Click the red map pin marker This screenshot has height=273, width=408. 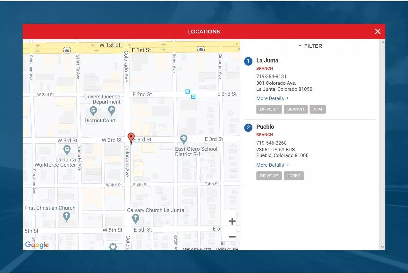131,138
